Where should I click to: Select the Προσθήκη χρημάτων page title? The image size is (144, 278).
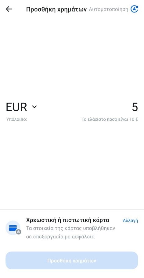[x=56, y=9]
